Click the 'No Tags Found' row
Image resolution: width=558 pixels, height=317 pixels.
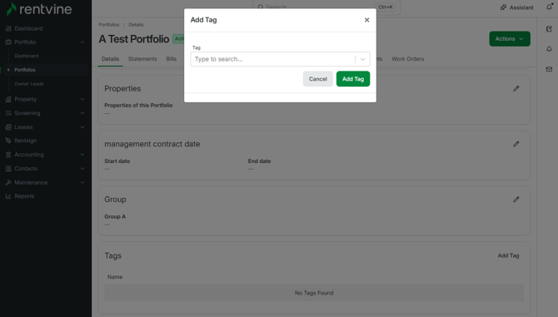coord(314,293)
